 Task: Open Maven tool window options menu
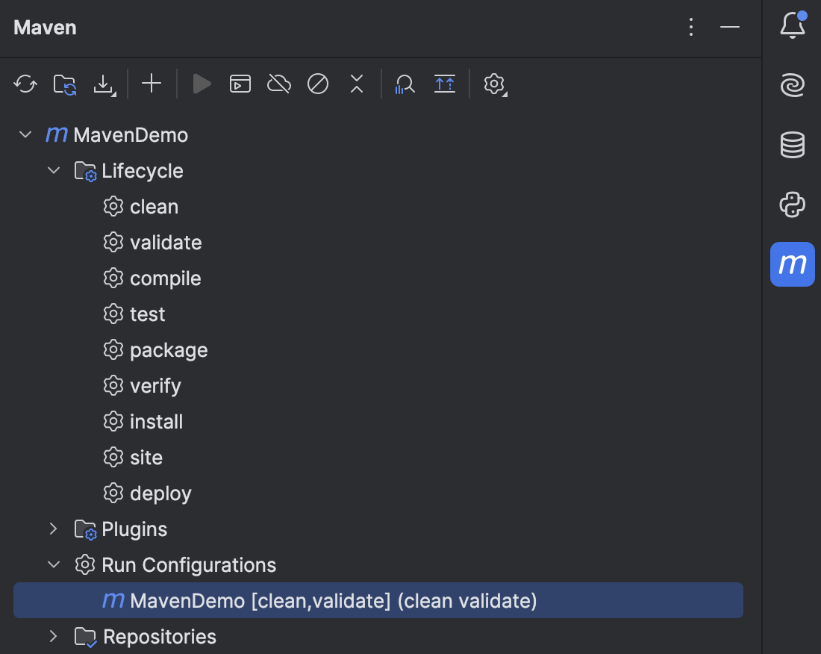690,28
